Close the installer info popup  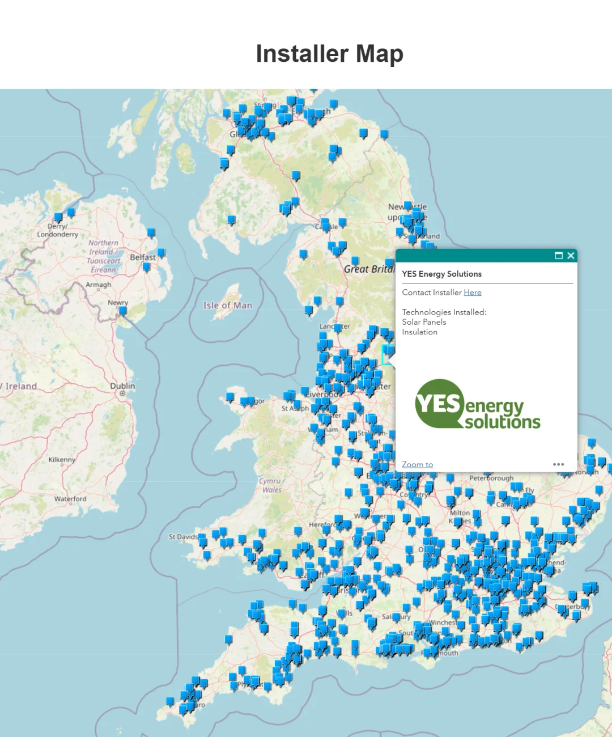click(x=571, y=256)
